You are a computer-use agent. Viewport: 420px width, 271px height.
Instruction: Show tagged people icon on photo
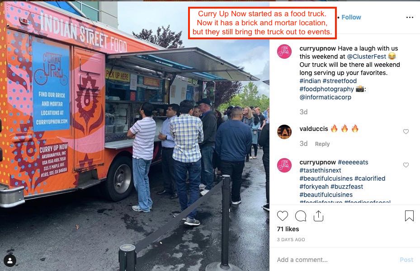point(10,261)
